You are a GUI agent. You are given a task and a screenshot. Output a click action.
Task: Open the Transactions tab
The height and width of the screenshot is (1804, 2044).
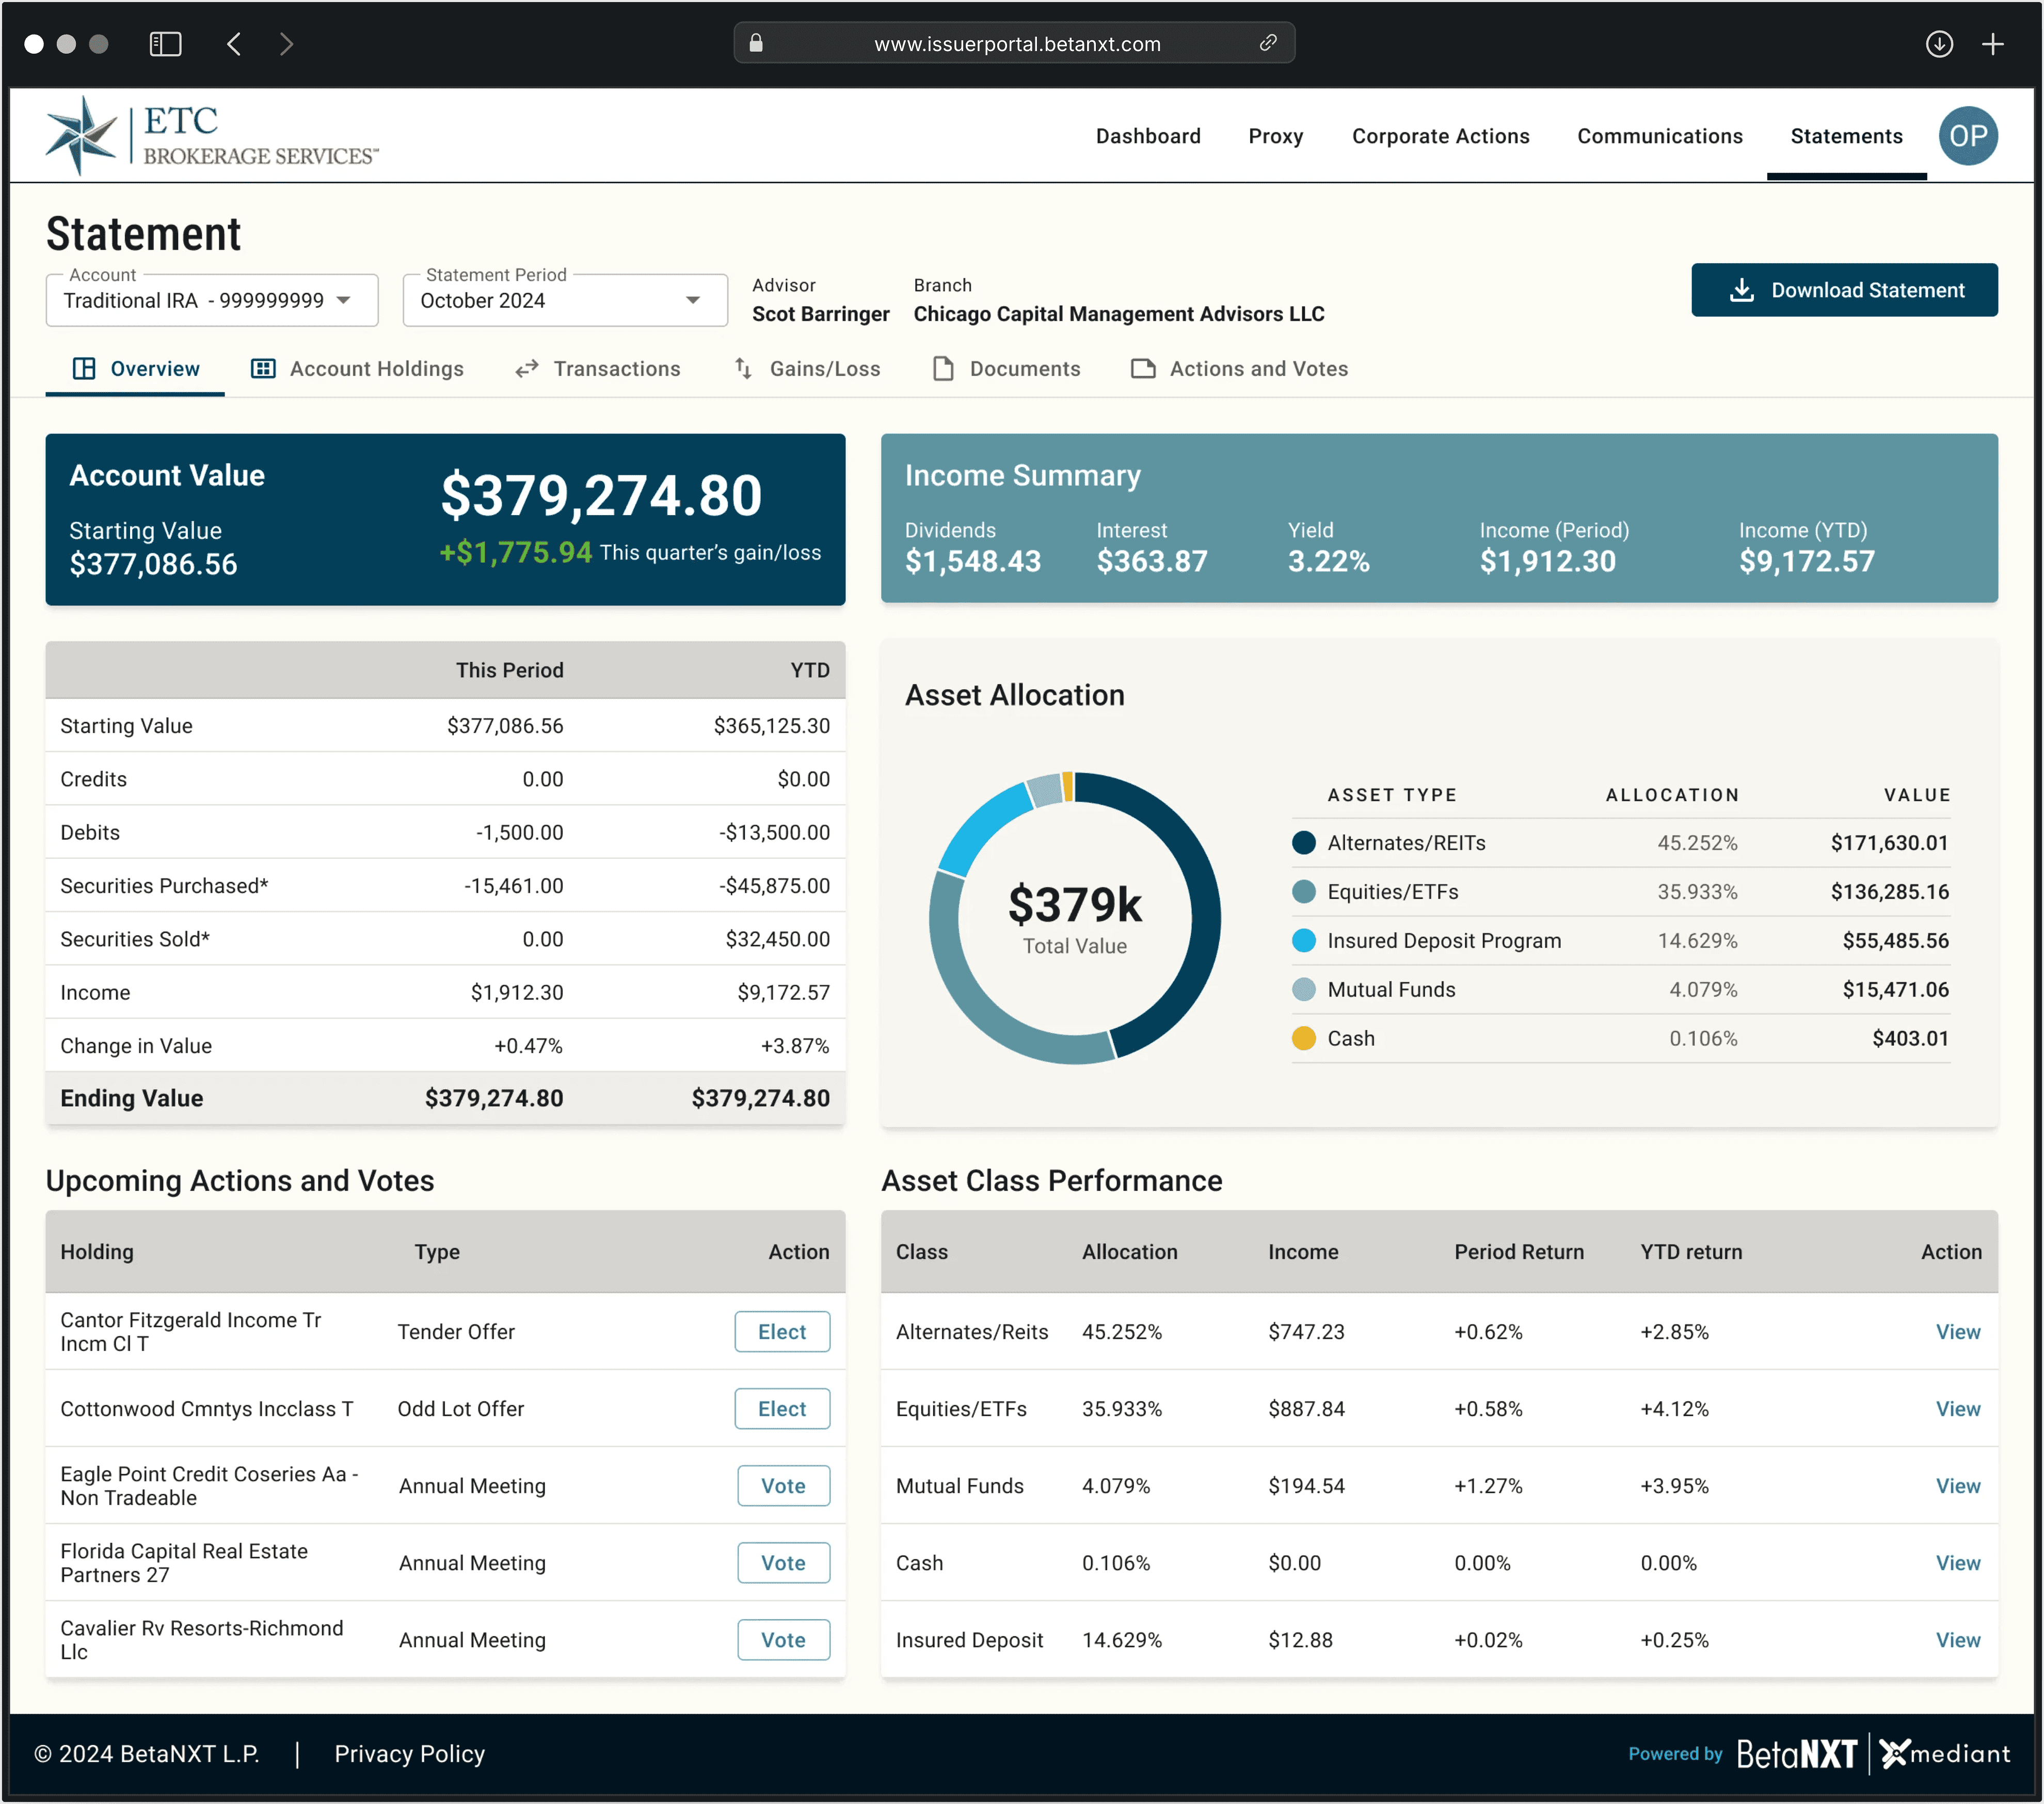[598, 369]
